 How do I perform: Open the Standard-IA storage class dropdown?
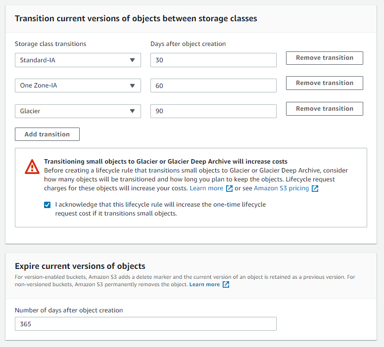coord(78,60)
